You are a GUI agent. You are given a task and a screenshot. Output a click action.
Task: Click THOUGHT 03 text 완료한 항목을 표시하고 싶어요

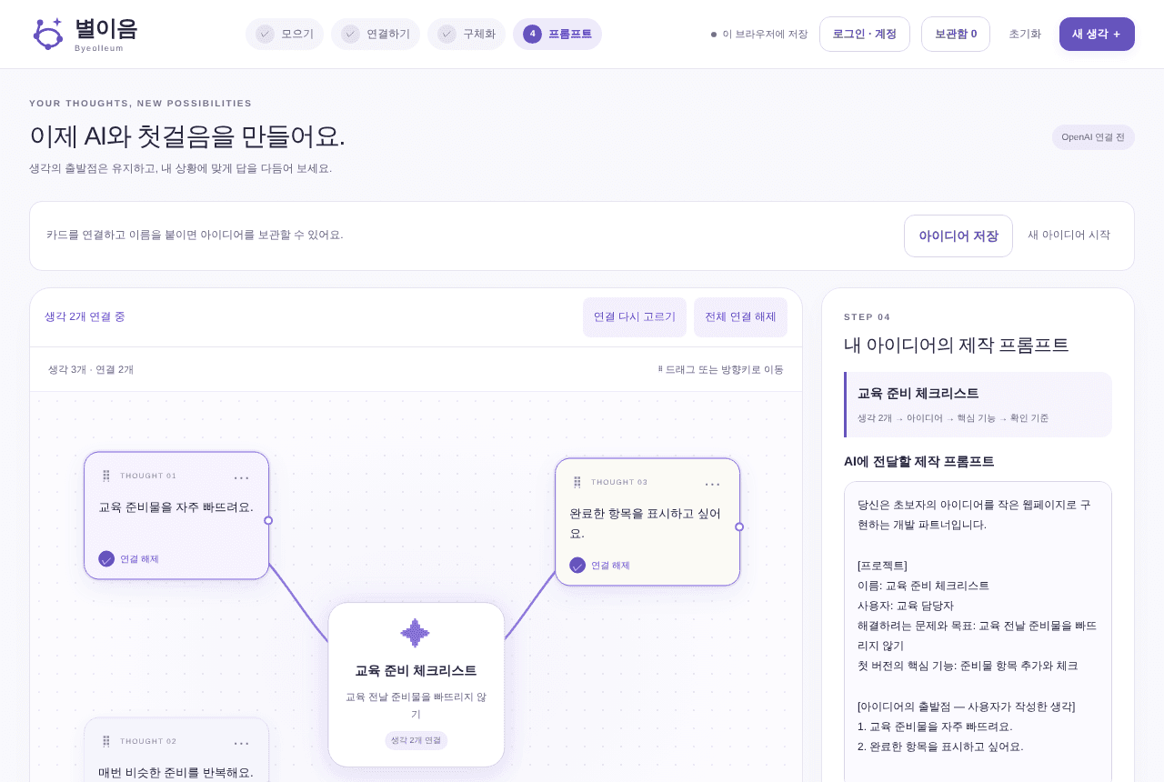click(x=646, y=523)
